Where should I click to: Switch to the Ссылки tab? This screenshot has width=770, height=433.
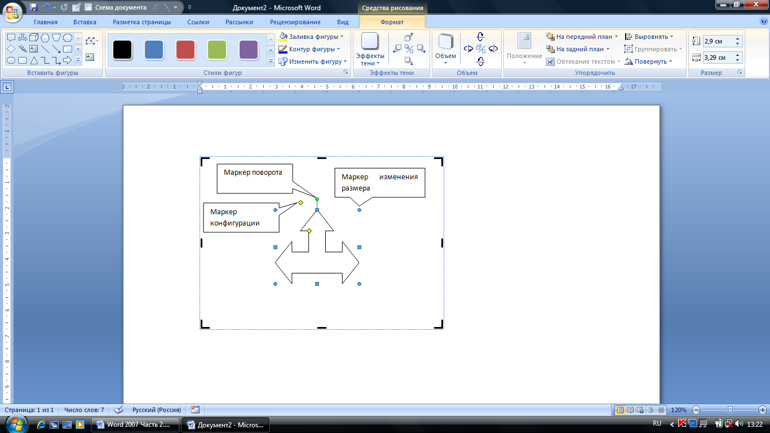point(198,22)
